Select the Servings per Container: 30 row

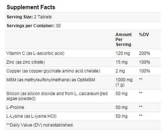click(83, 26)
